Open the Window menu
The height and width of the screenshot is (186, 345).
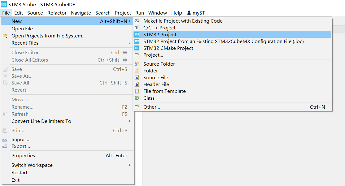(x=158, y=13)
